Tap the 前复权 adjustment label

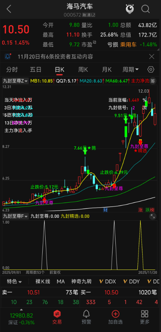click(55, 272)
